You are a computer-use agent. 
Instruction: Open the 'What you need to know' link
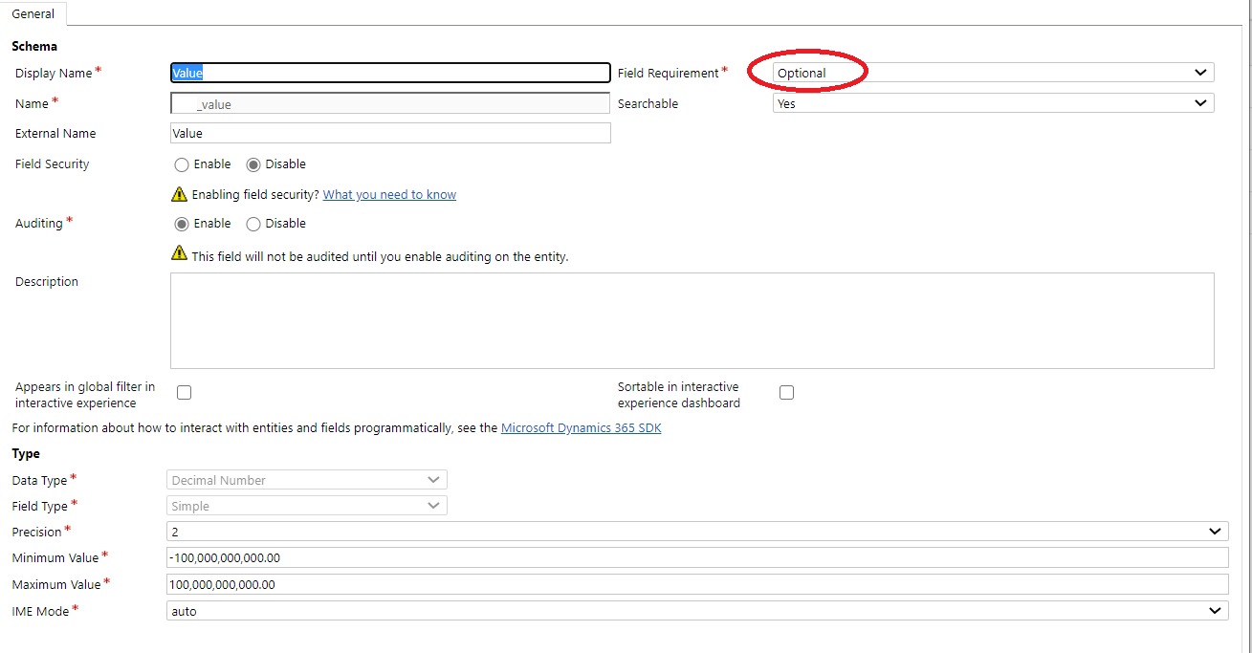click(389, 194)
